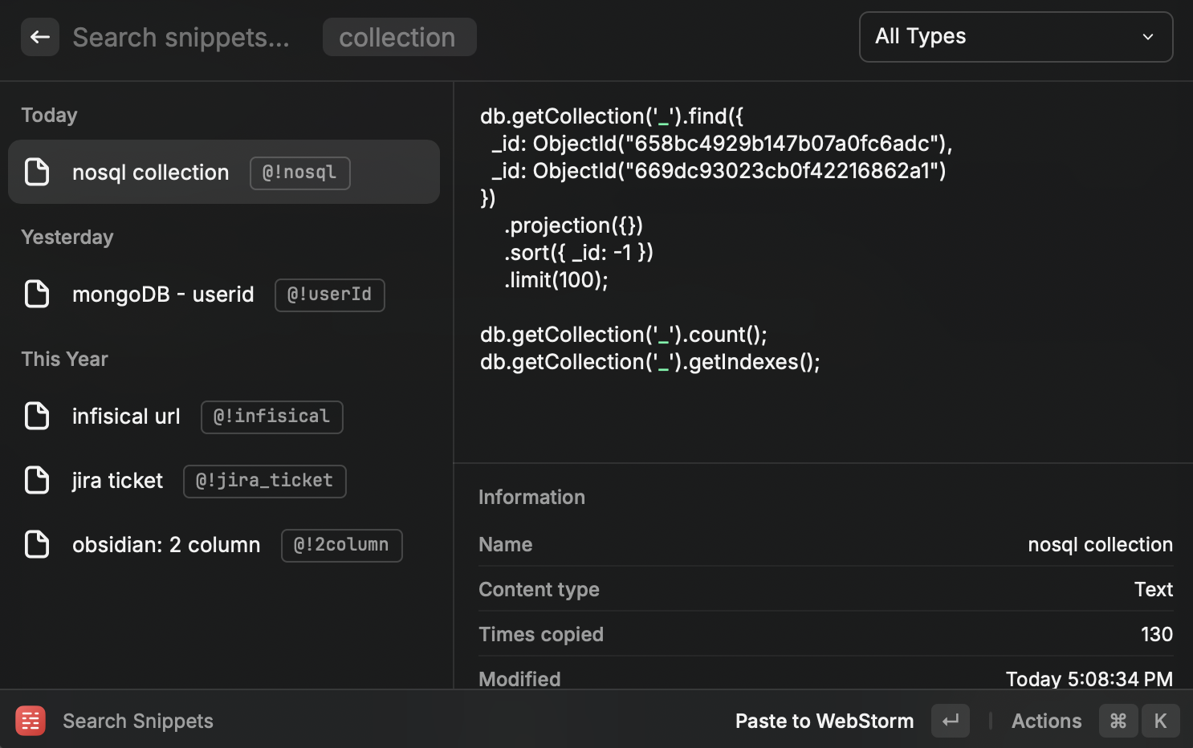Click the @!infisical keyword badge
Viewport: 1193px width, 748px height.
(x=271, y=417)
